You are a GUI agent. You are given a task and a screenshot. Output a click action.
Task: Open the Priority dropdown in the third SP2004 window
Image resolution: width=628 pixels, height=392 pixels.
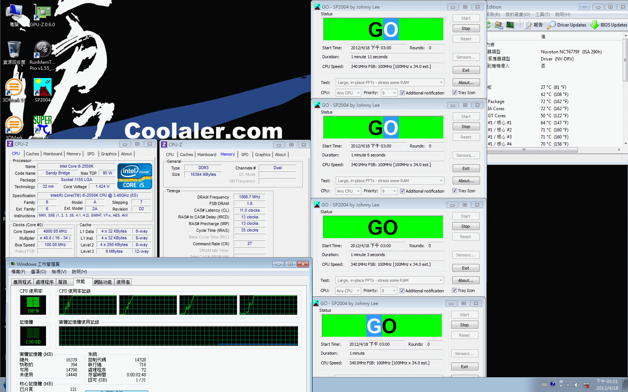coord(388,290)
